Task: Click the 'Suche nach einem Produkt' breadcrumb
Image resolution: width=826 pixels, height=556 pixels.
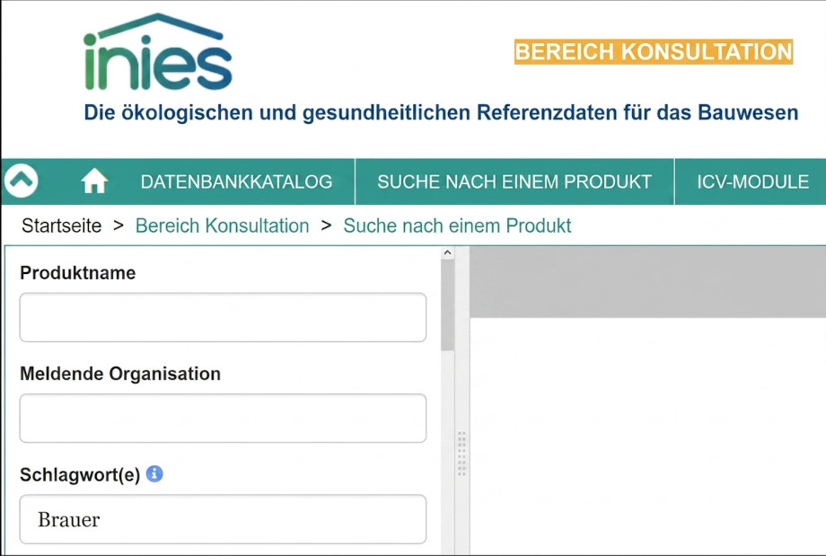Action: click(x=457, y=226)
